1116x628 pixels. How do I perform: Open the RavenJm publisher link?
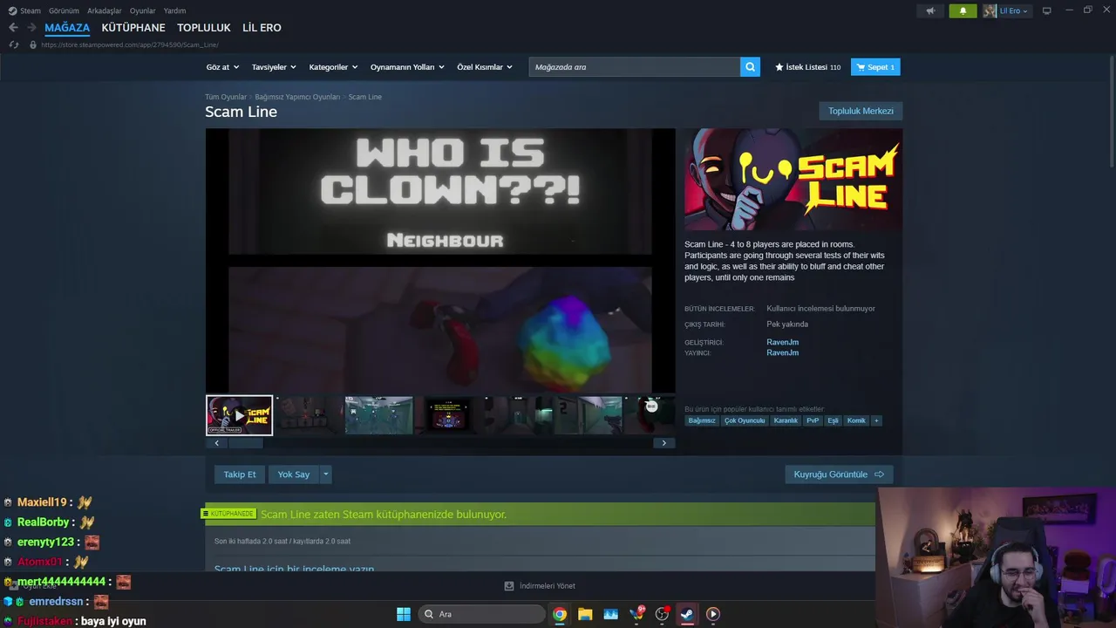[x=783, y=352]
